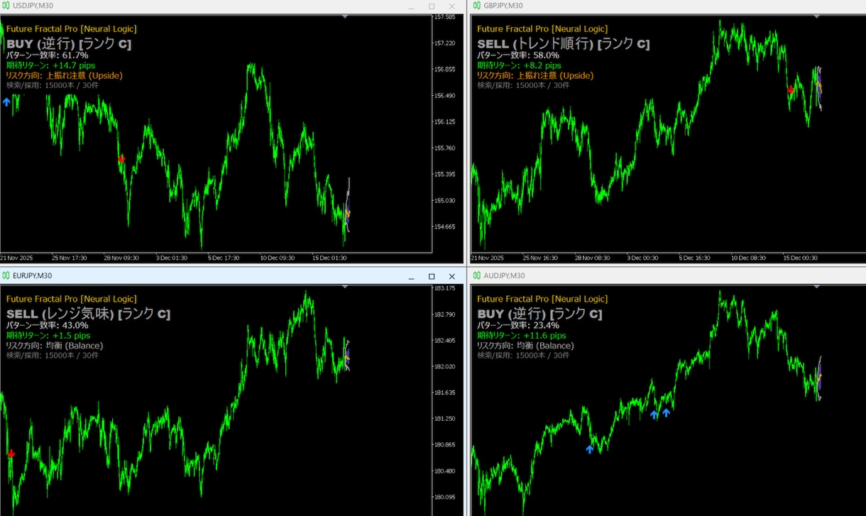Select the AUDJPY 'リスク方向: 均衡 (Balance)' label
Image resolution: width=866 pixels, height=516 pixels.
(525, 346)
